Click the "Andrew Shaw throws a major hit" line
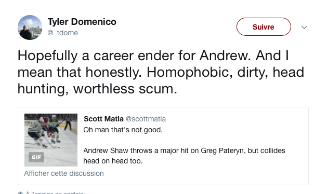Image resolution: width=328 pixels, height=194 pixels. pos(184,150)
